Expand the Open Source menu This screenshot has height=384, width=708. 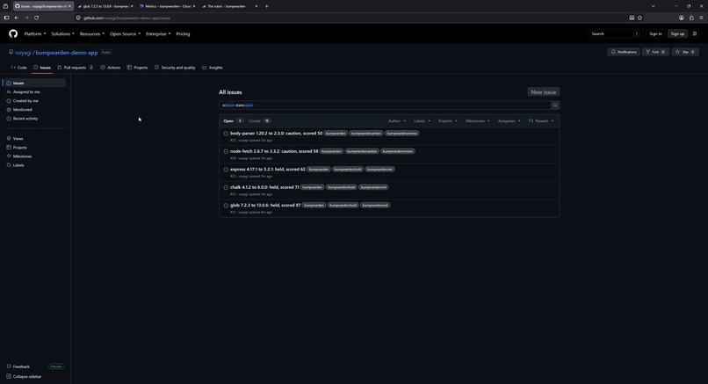pos(125,34)
